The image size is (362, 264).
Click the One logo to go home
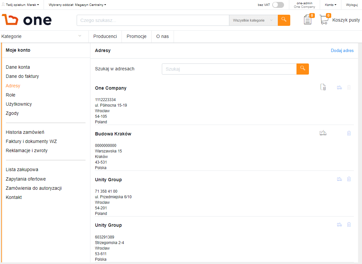(27, 20)
